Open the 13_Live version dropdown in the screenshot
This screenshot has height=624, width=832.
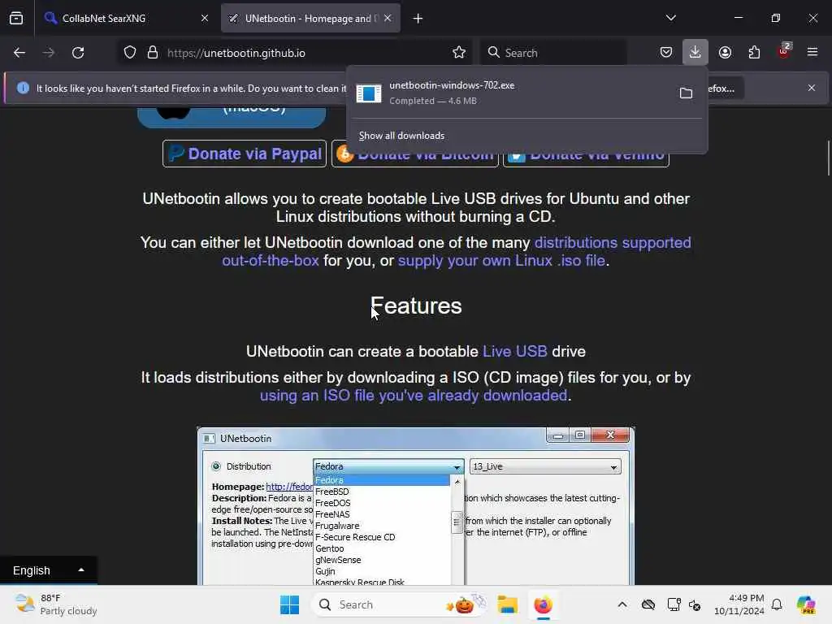pos(545,466)
